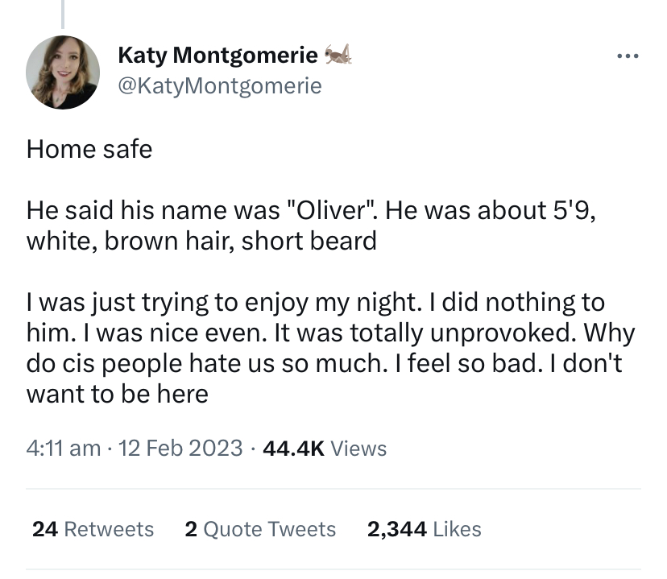
Task: Click the thread connector line above the avatar
Action: [x=63, y=14]
